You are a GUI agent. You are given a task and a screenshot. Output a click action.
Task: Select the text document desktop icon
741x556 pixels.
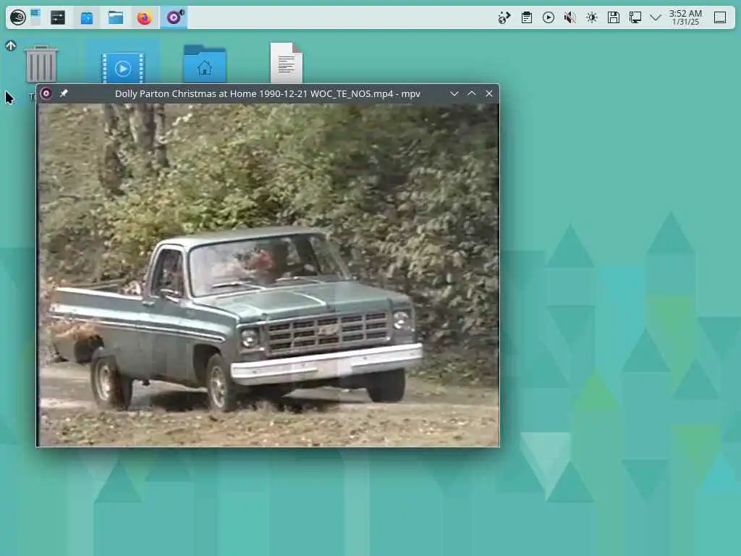(287, 63)
